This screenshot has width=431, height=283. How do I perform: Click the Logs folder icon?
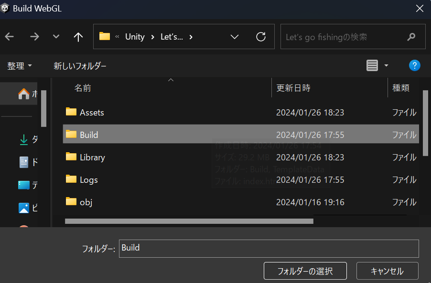[x=71, y=179]
